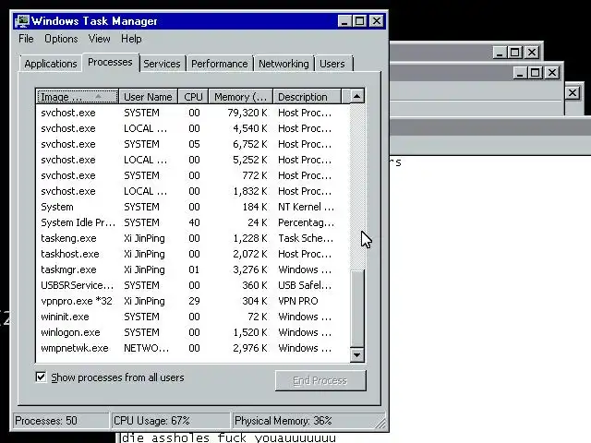Click the 3,276 K memory value

tap(250, 269)
